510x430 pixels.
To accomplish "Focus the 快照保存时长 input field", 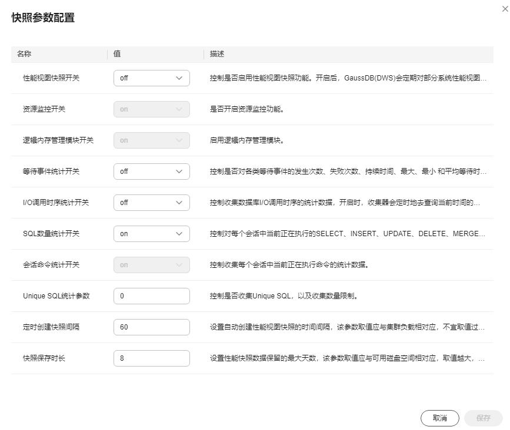I will pyautogui.click(x=152, y=358).
